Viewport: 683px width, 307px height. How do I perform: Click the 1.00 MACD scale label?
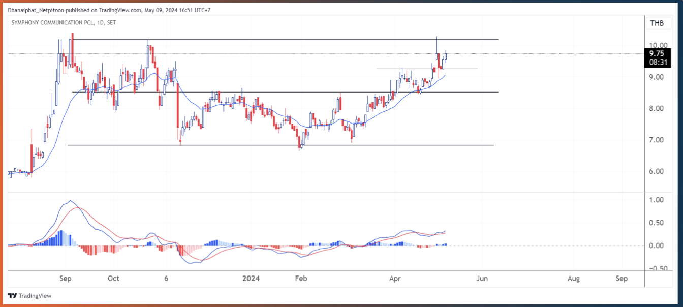(x=657, y=200)
